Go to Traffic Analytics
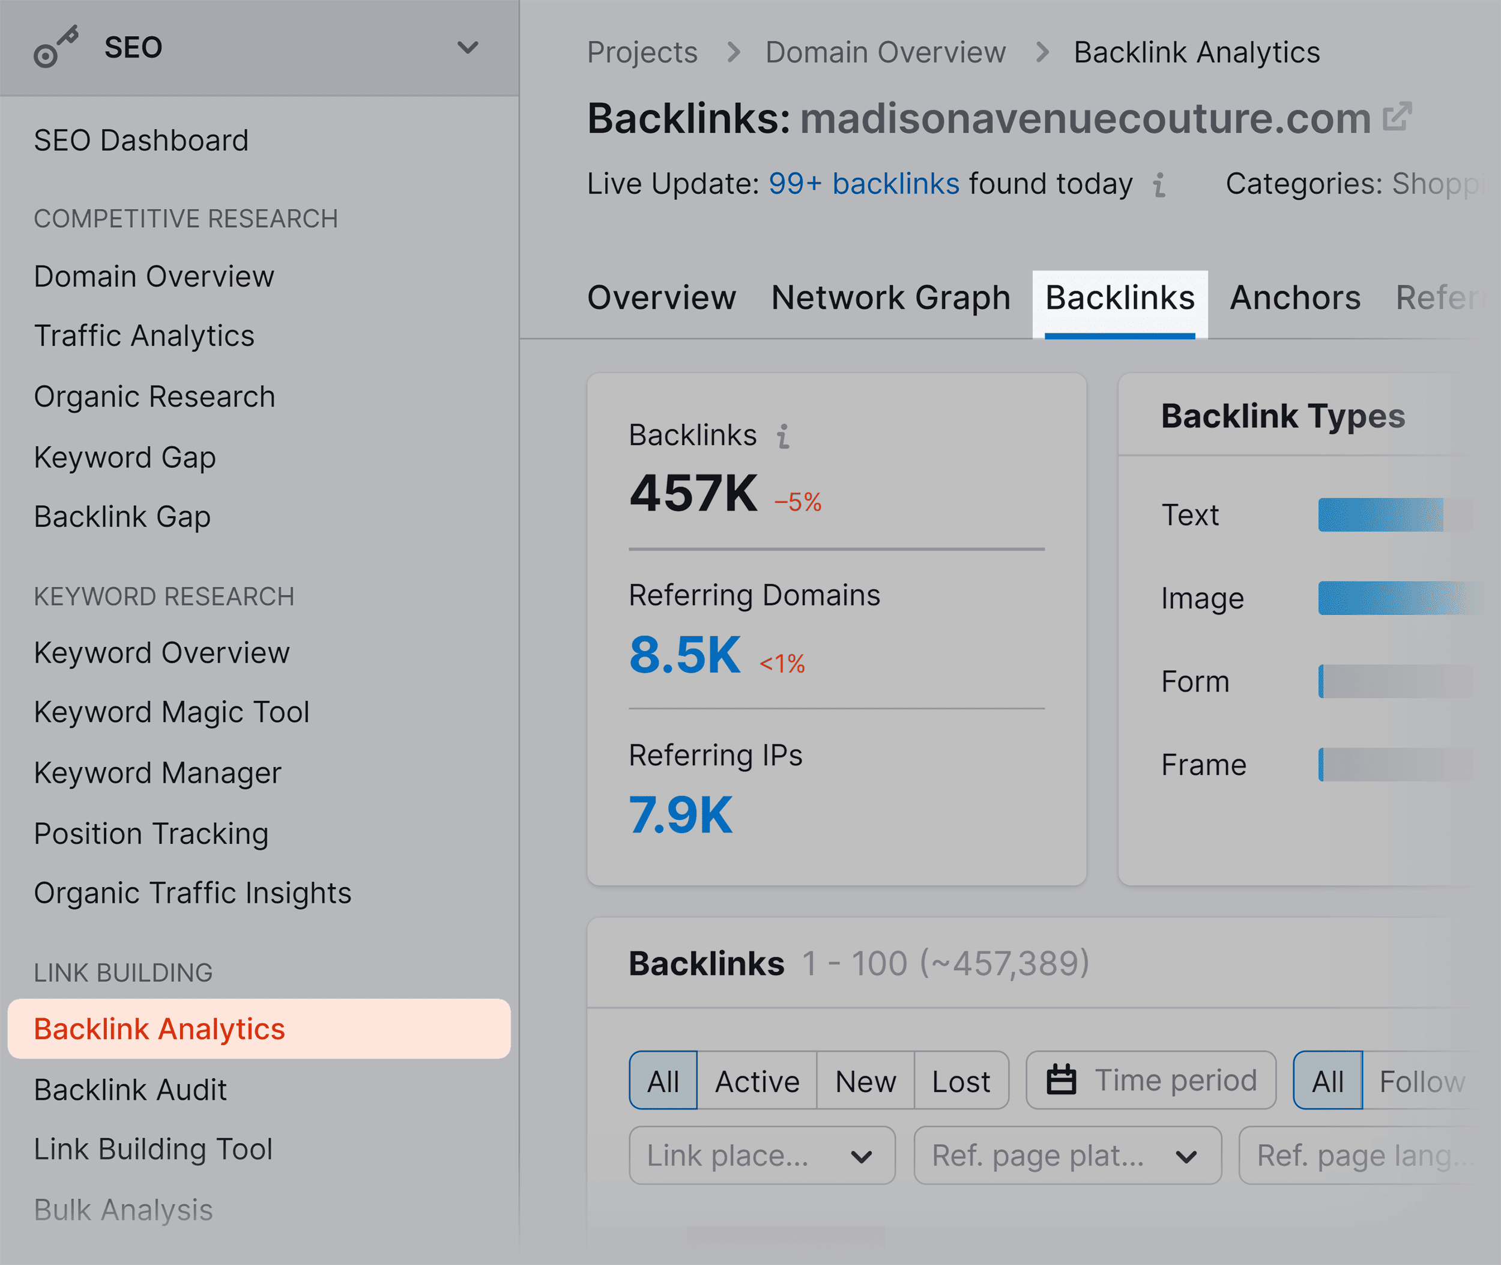 (x=144, y=336)
